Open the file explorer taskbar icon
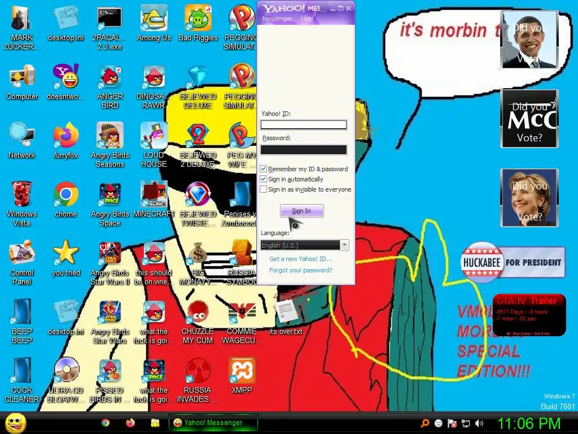 click(x=155, y=423)
